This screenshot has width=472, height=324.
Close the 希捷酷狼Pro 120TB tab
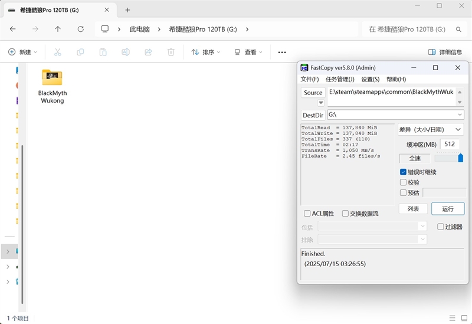point(107,10)
